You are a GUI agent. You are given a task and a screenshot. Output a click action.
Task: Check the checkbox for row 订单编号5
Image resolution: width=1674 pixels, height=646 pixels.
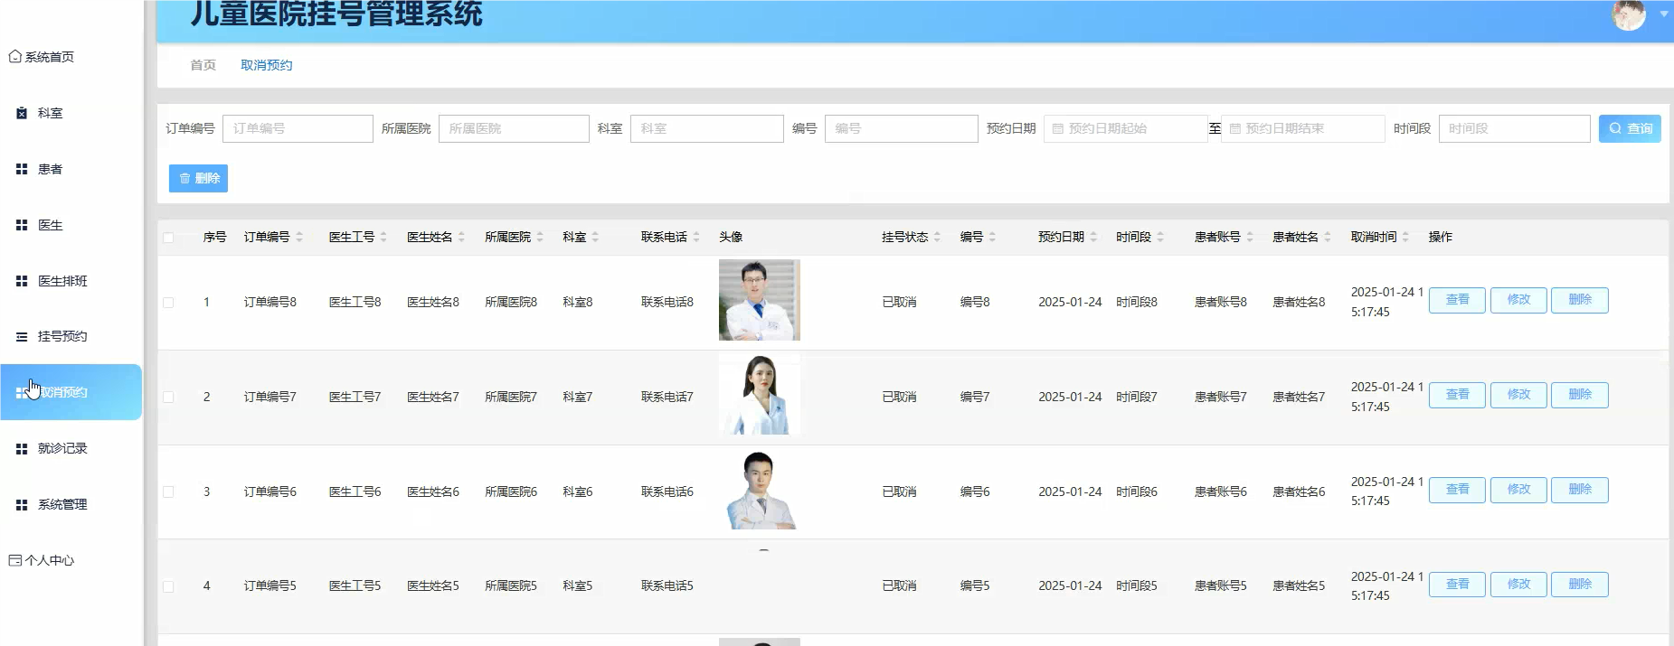coord(168,586)
